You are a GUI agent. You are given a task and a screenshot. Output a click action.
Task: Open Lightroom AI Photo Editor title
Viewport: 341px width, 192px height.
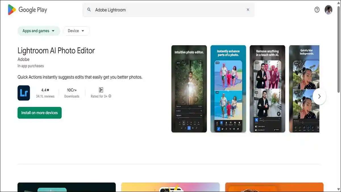click(56, 50)
